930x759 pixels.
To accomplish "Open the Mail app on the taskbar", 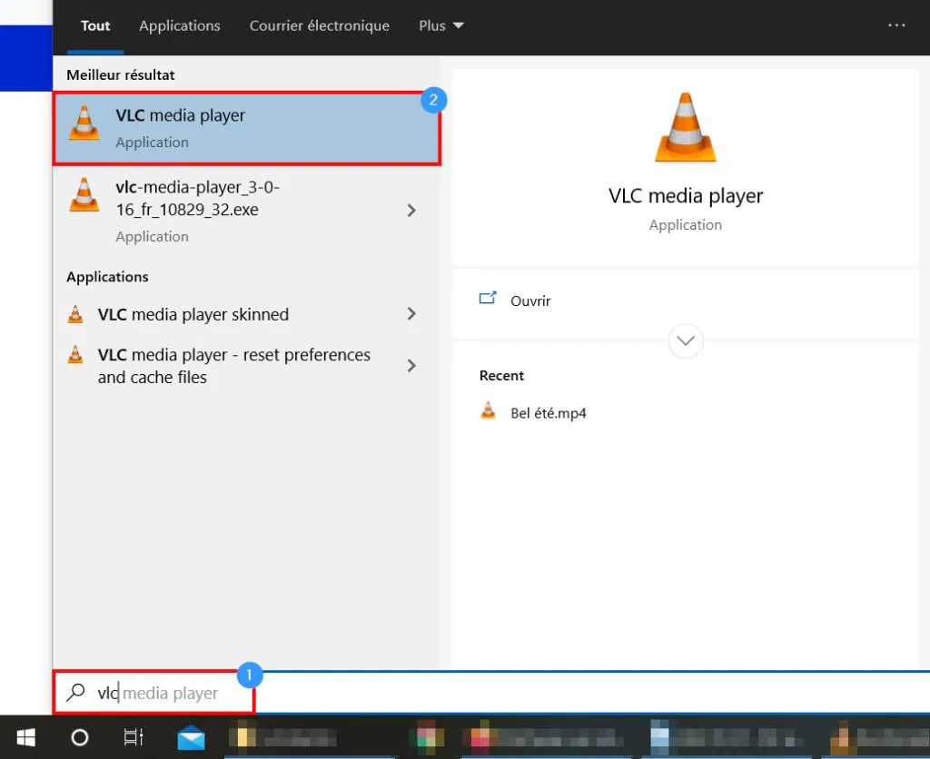I will click(191, 737).
